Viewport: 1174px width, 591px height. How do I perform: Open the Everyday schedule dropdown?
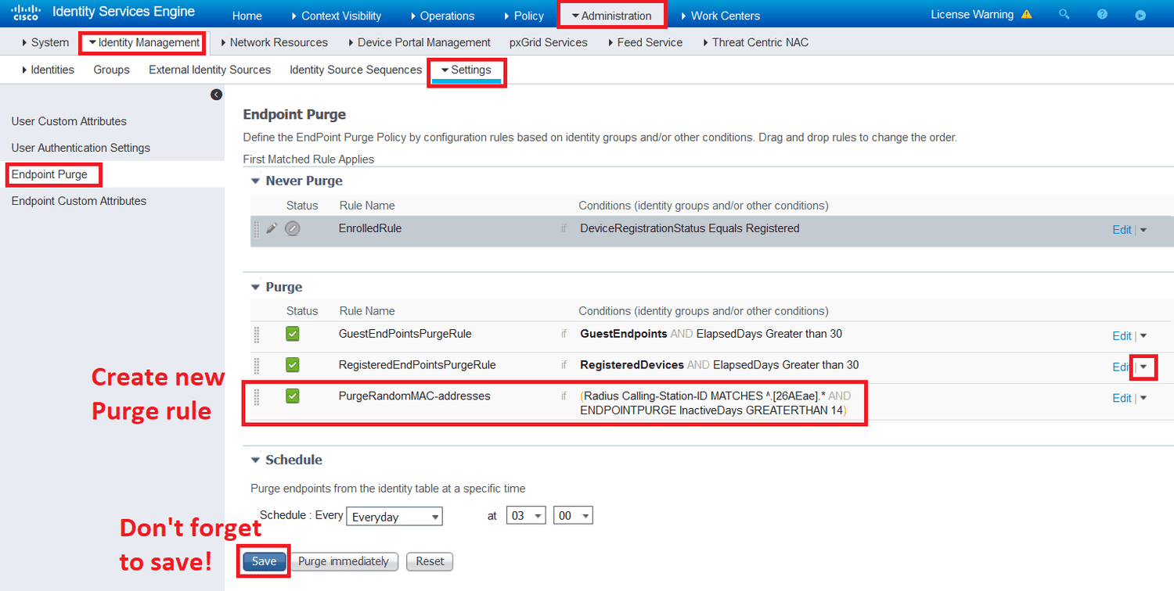point(394,516)
